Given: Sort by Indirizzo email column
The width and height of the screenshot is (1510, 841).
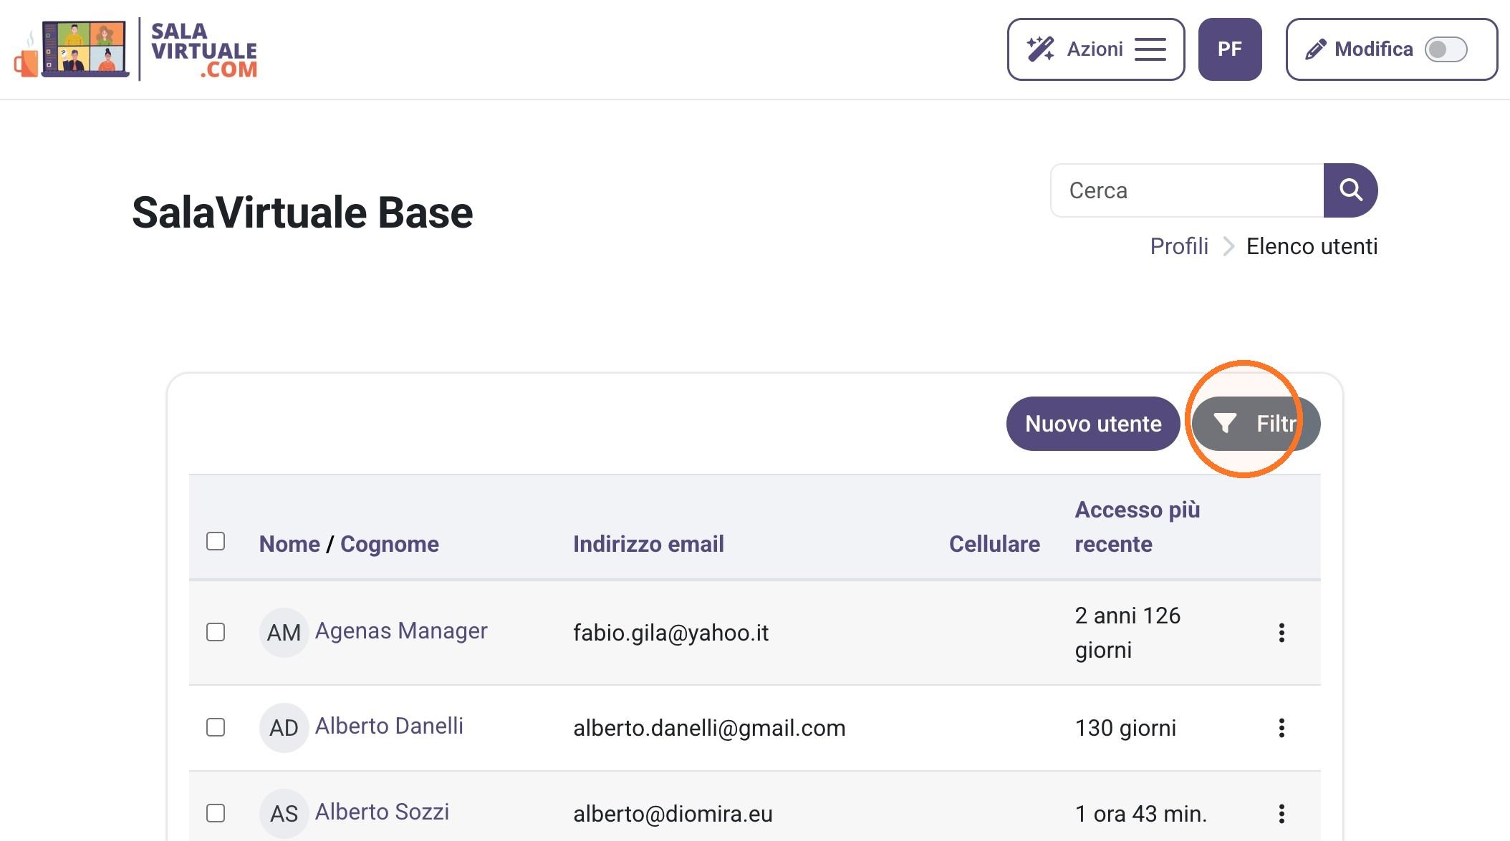Looking at the screenshot, I should pyautogui.click(x=648, y=544).
